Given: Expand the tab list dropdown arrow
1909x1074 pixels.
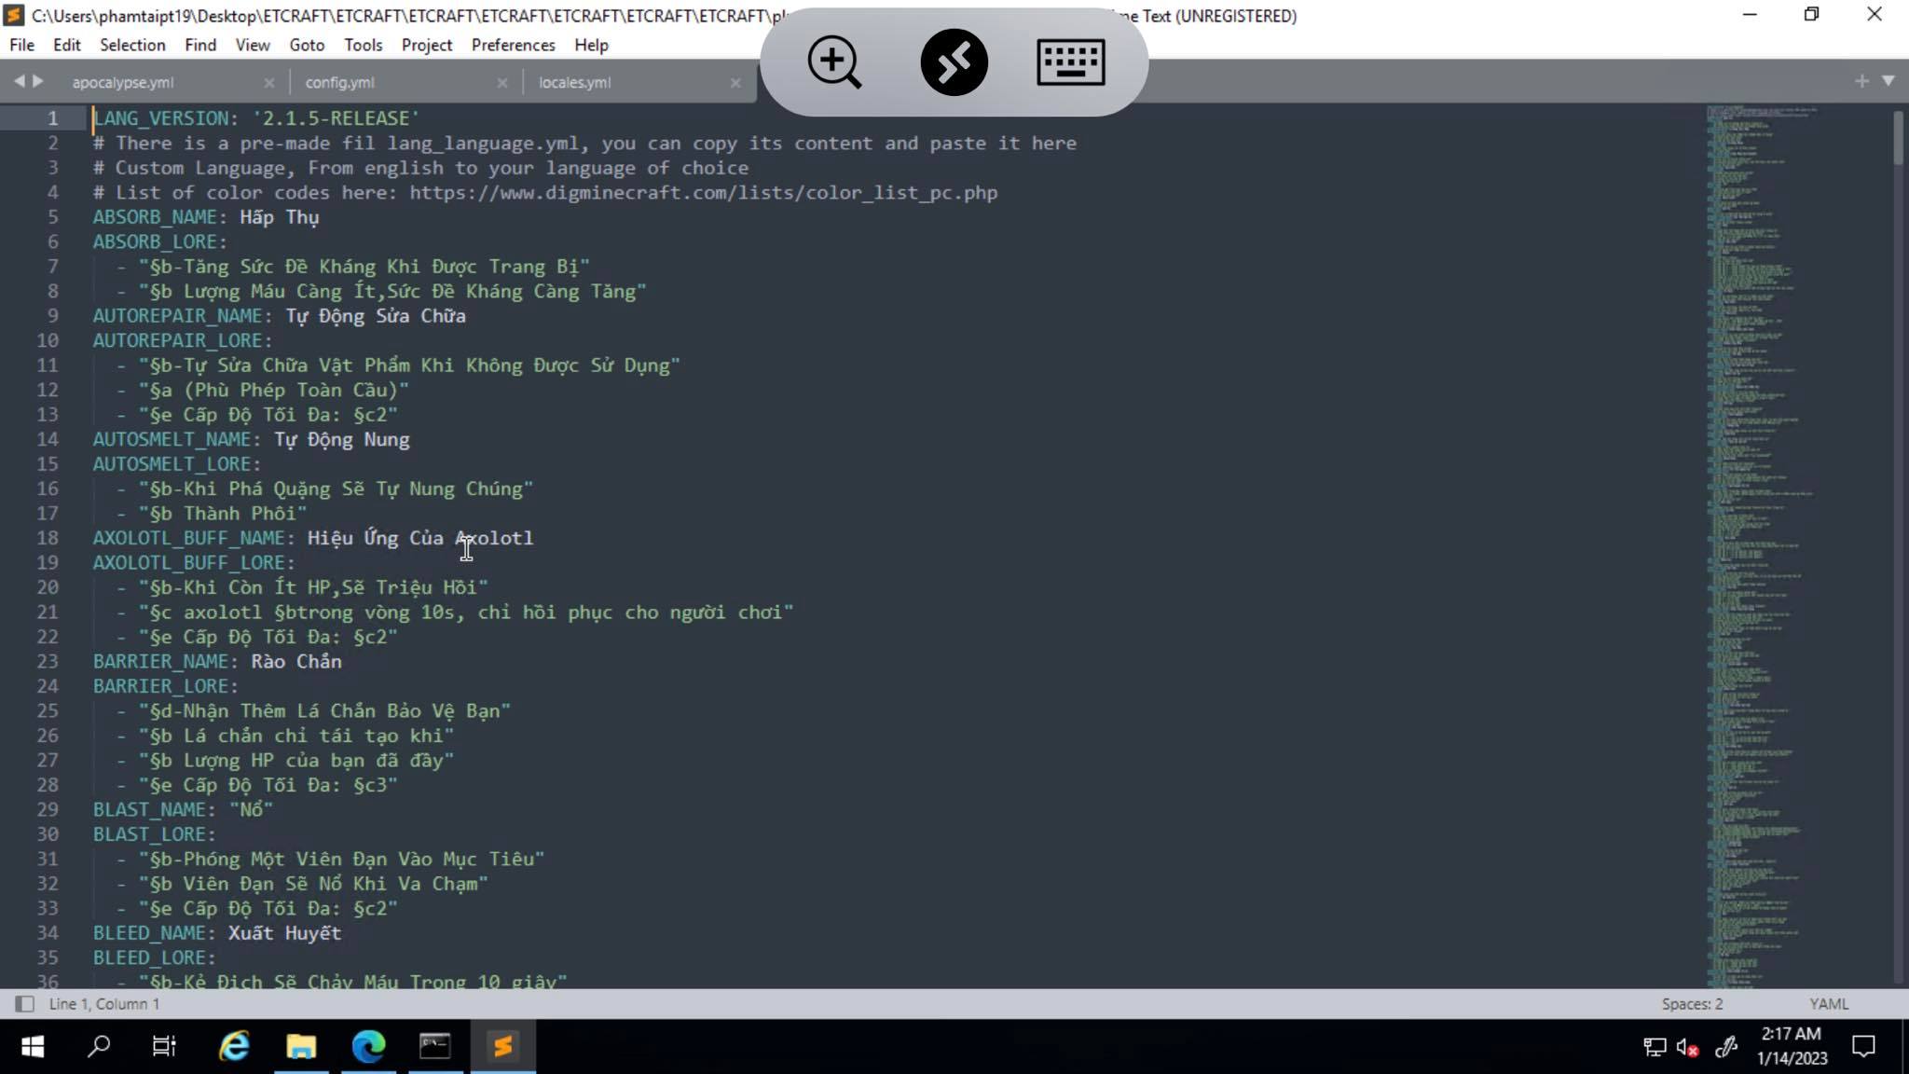Looking at the screenshot, I should pos(1888,81).
